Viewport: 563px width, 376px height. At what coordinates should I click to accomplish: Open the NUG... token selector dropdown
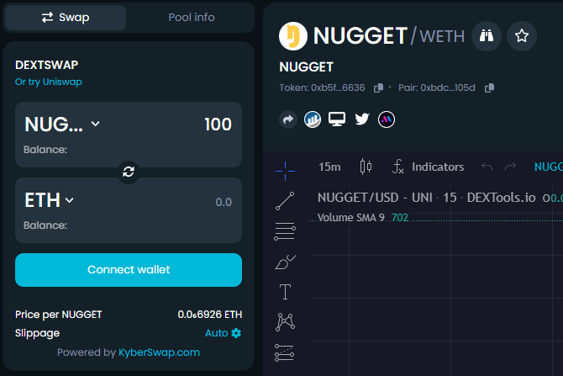[x=62, y=124]
